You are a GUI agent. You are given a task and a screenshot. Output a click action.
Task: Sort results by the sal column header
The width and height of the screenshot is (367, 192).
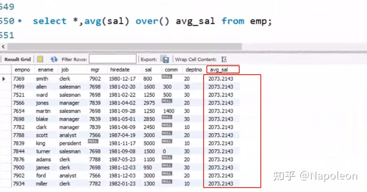click(x=149, y=69)
